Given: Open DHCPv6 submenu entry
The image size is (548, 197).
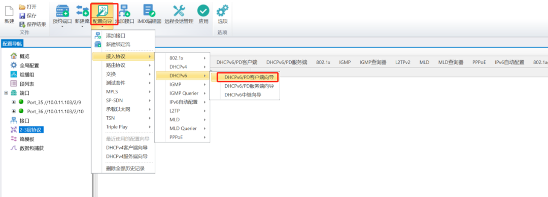Looking at the screenshot, I should [x=182, y=75].
